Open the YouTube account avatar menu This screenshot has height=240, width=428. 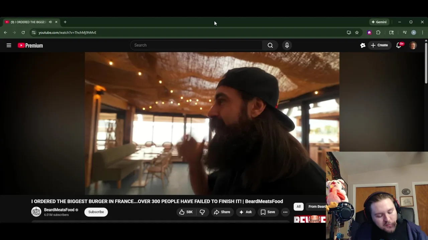pyautogui.click(x=413, y=45)
